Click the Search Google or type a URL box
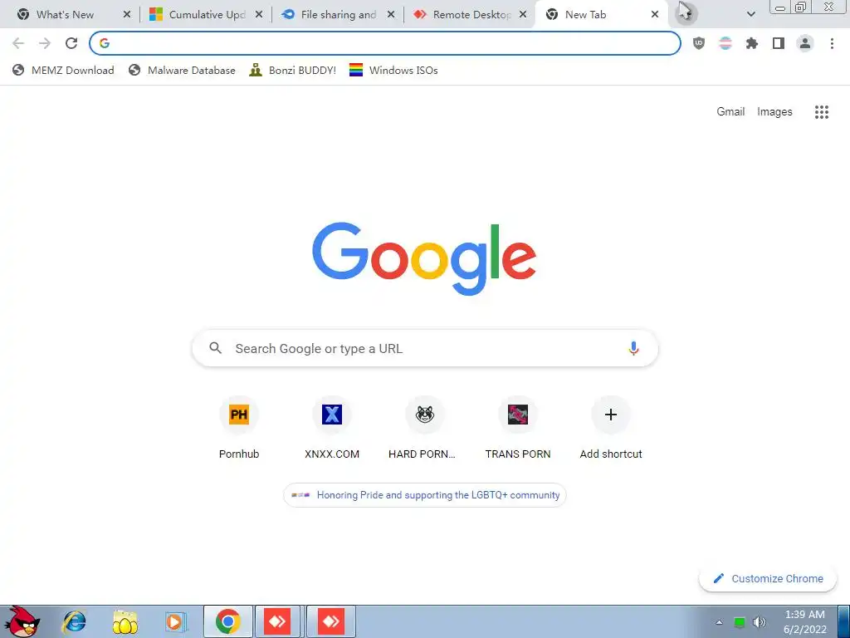The width and height of the screenshot is (850, 638). [x=425, y=348]
